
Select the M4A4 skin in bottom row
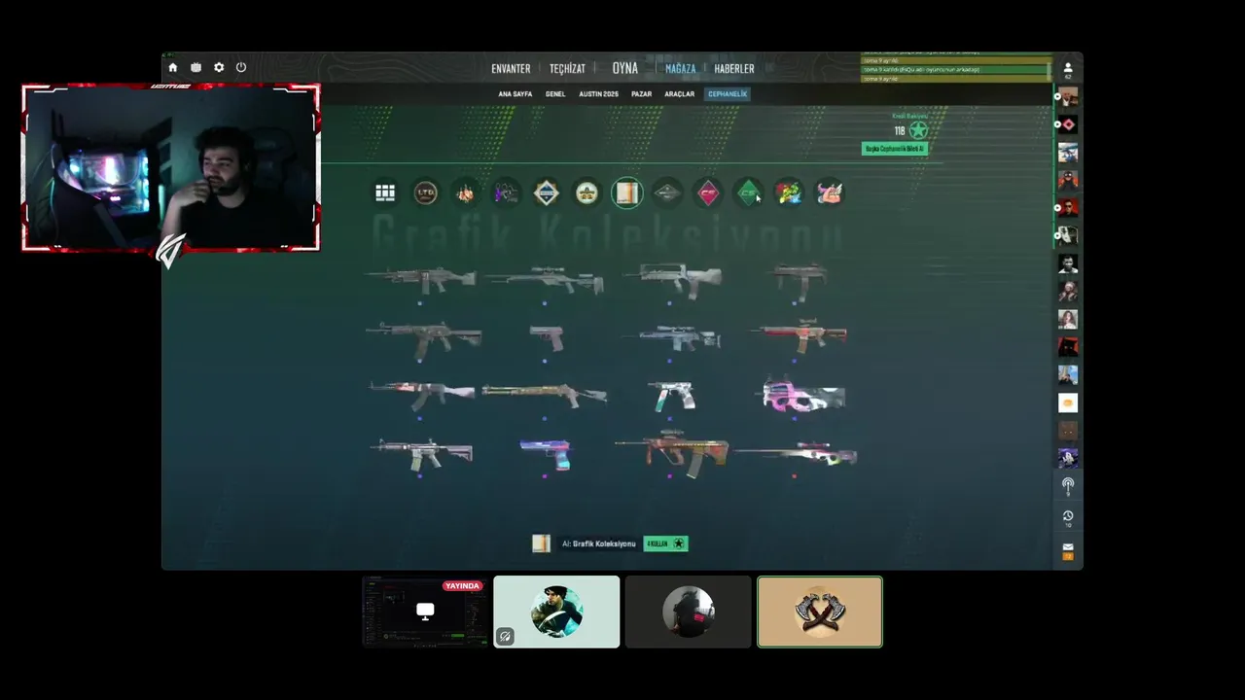[421, 453]
